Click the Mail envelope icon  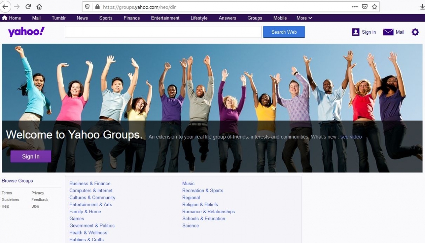[388, 32]
